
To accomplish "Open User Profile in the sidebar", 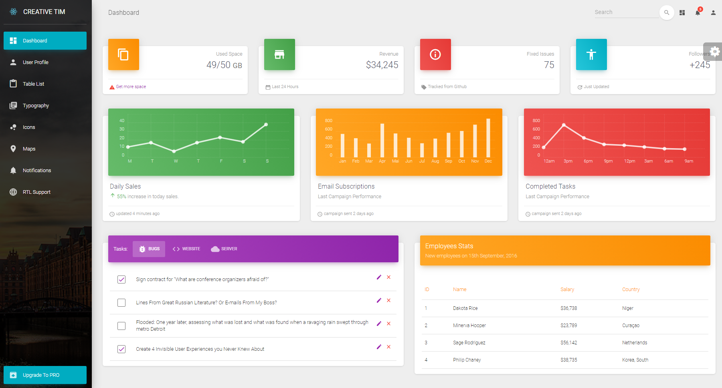I will (x=45, y=62).
